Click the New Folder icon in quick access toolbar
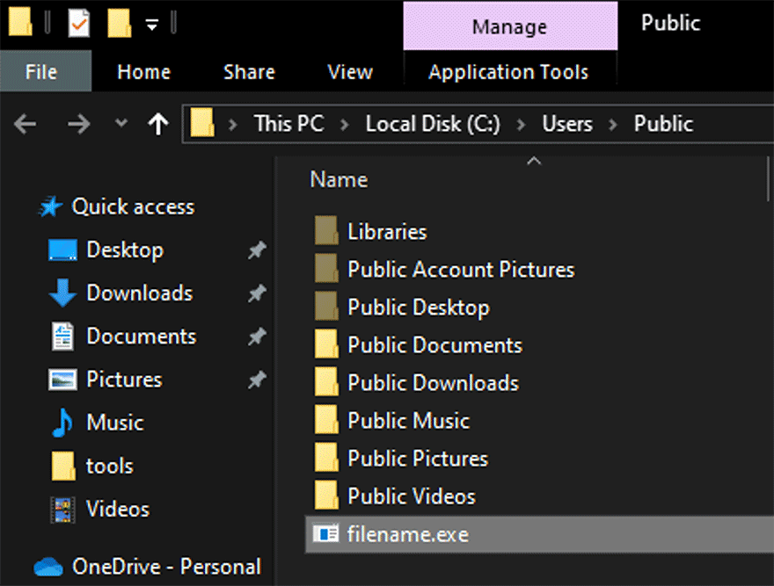The image size is (774, 586). (119, 22)
